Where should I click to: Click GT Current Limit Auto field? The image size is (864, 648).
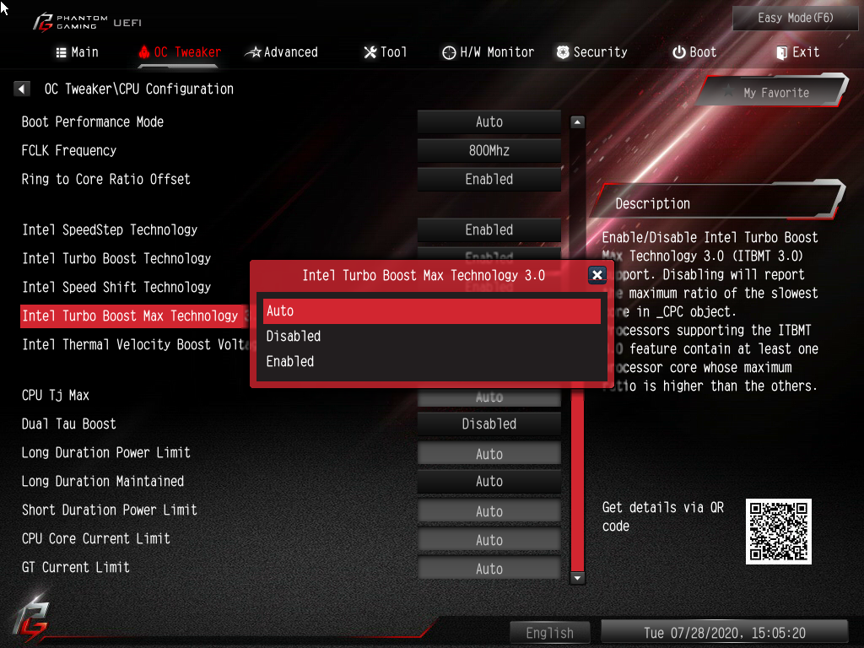(x=489, y=569)
